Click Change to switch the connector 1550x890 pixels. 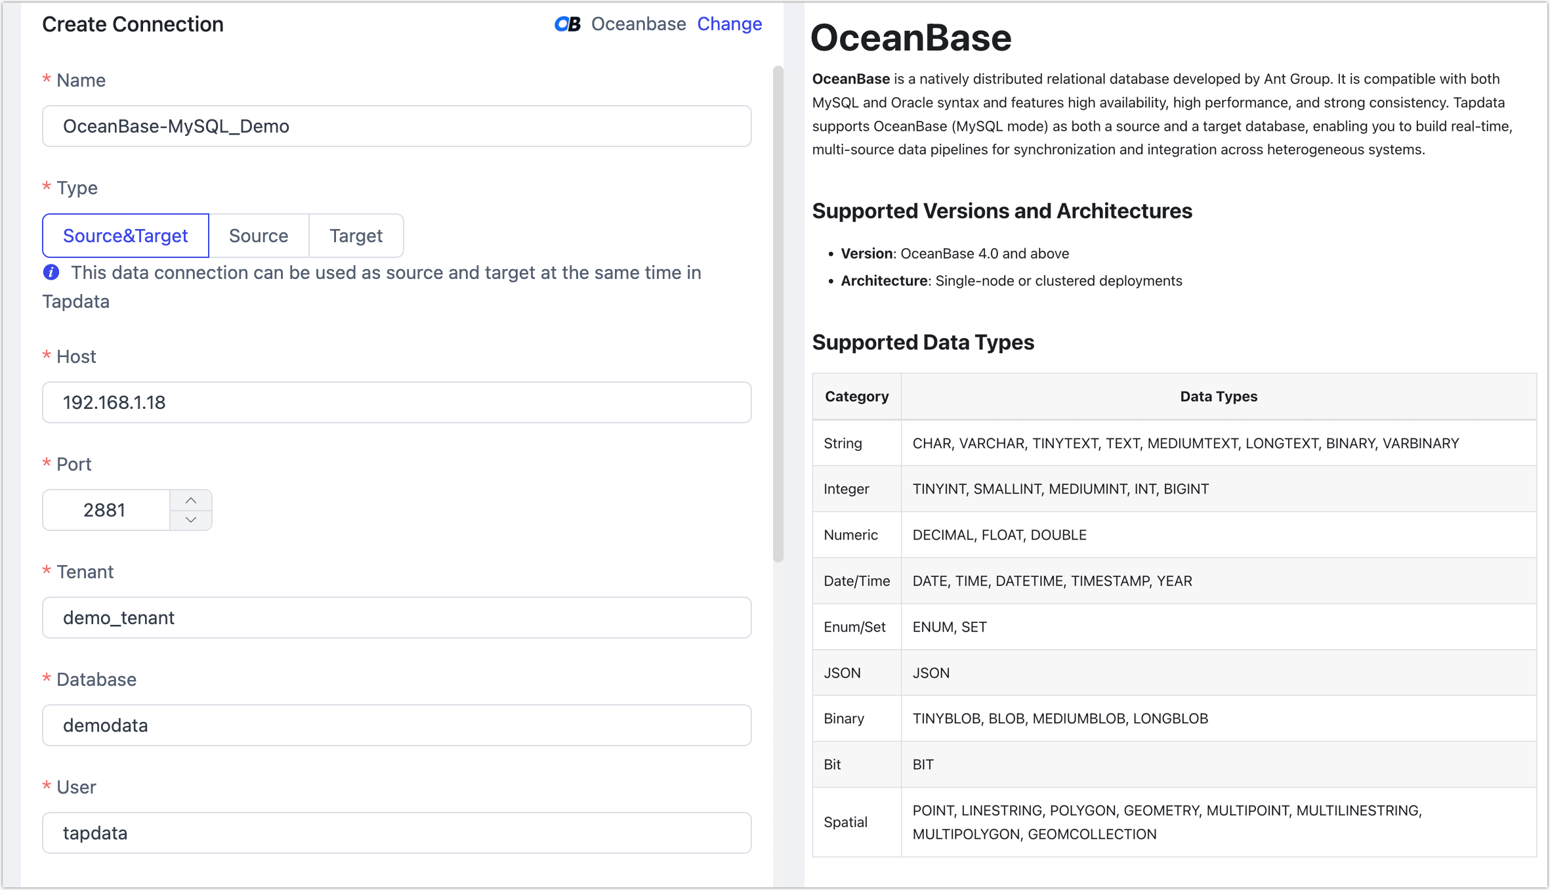tap(729, 24)
